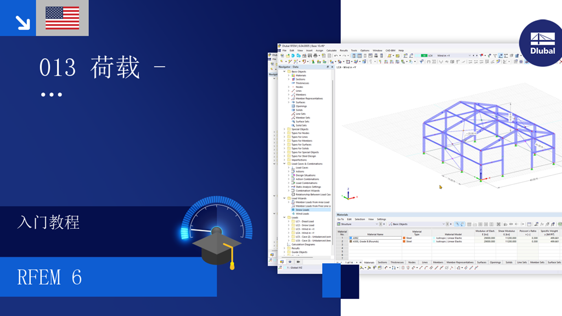Open the File menu in RFEM

[x=284, y=50]
